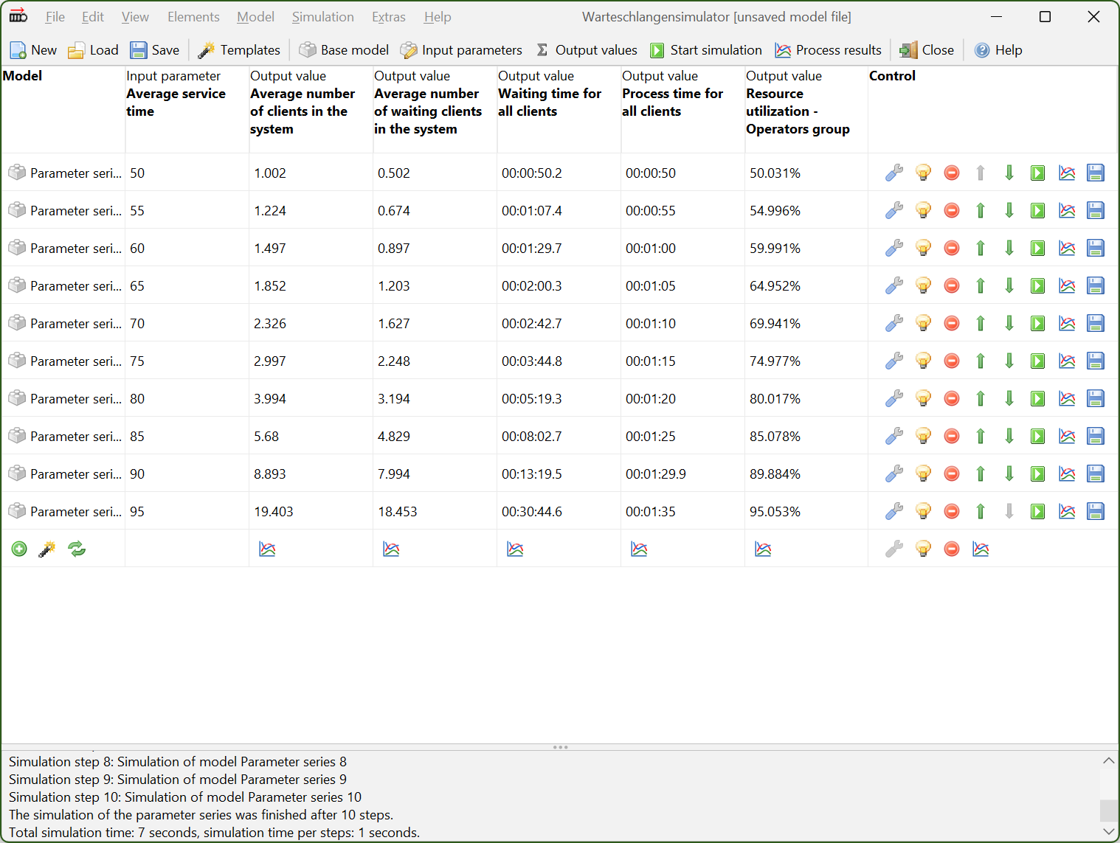Click the Base model button
Image resolution: width=1120 pixels, height=843 pixels.
(344, 50)
